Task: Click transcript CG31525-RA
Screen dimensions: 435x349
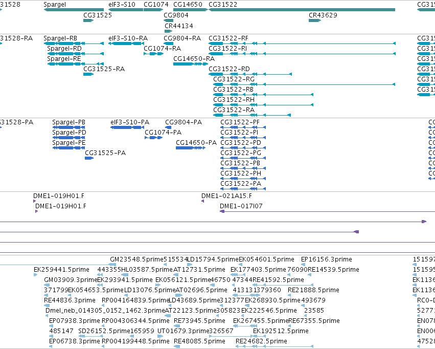Action: click(x=104, y=69)
